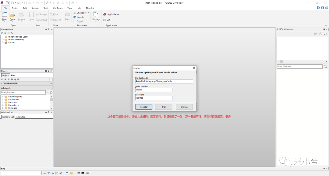Click the Order... button in dialog
This screenshot has height=176, width=329.
click(184, 107)
